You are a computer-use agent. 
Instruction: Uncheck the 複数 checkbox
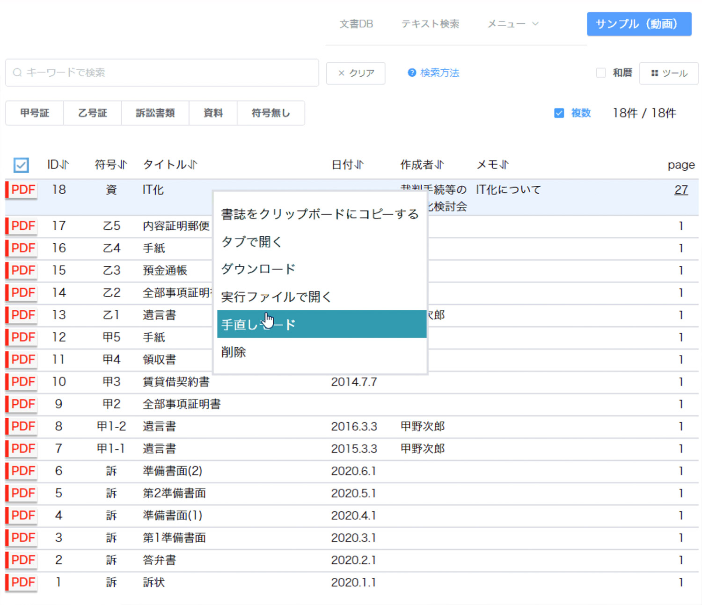click(x=559, y=113)
